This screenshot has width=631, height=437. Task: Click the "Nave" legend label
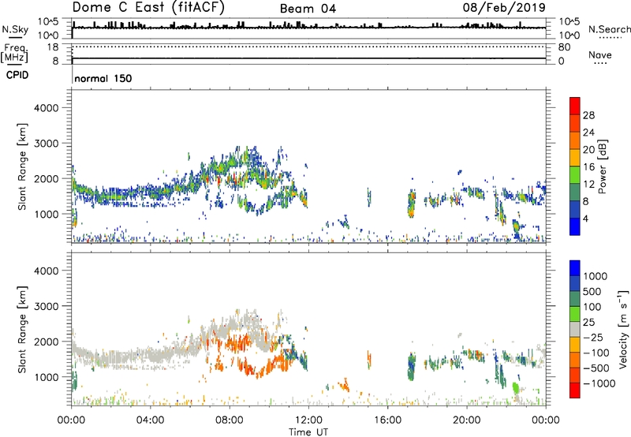(x=599, y=55)
